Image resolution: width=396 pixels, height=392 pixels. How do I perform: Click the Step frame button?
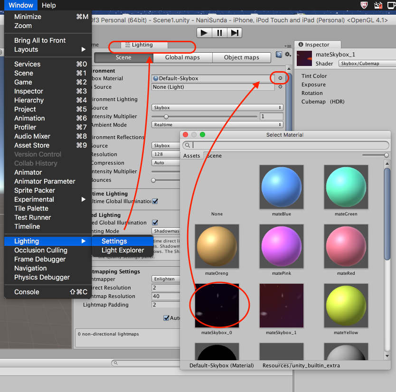coord(235,33)
